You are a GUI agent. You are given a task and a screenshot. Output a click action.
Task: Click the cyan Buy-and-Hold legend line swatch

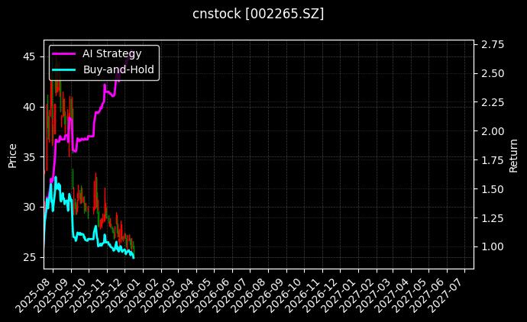tap(64, 69)
